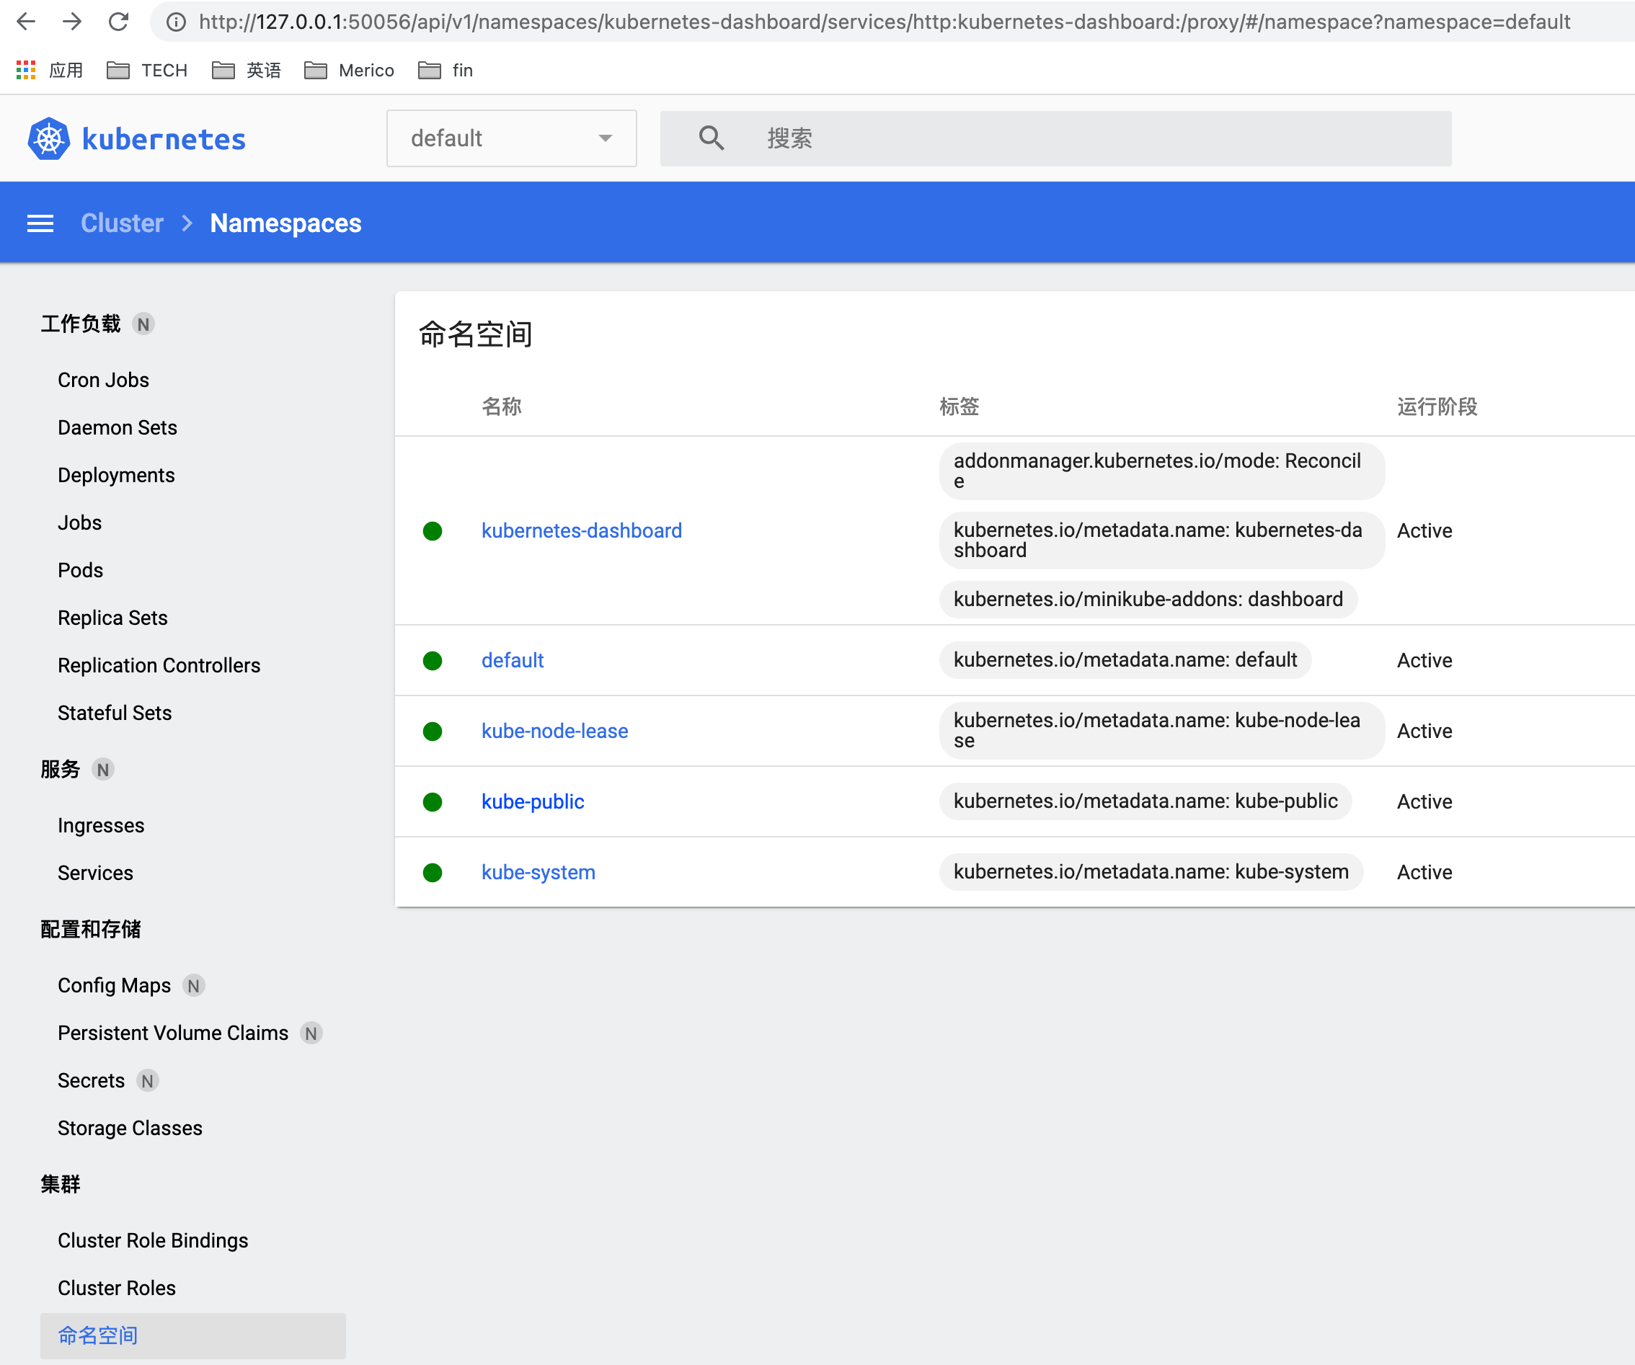1635x1365 pixels.
Task: Go back using the browser arrow
Action: click(x=26, y=22)
